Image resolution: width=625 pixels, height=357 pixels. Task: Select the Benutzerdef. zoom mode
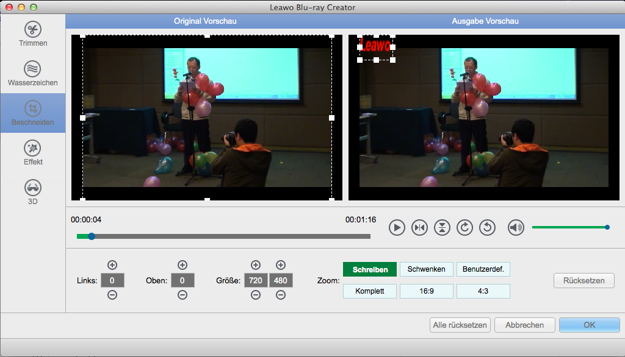coord(483,269)
